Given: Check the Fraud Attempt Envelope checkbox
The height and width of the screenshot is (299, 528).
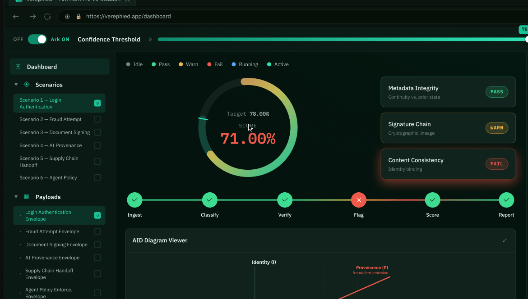Looking at the screenshot, I should (97, 231).
